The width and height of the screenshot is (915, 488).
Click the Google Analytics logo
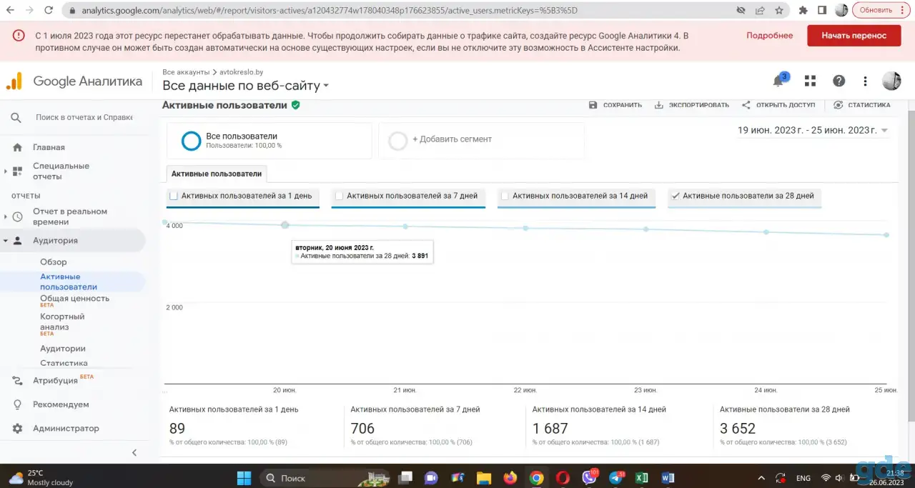14,81
